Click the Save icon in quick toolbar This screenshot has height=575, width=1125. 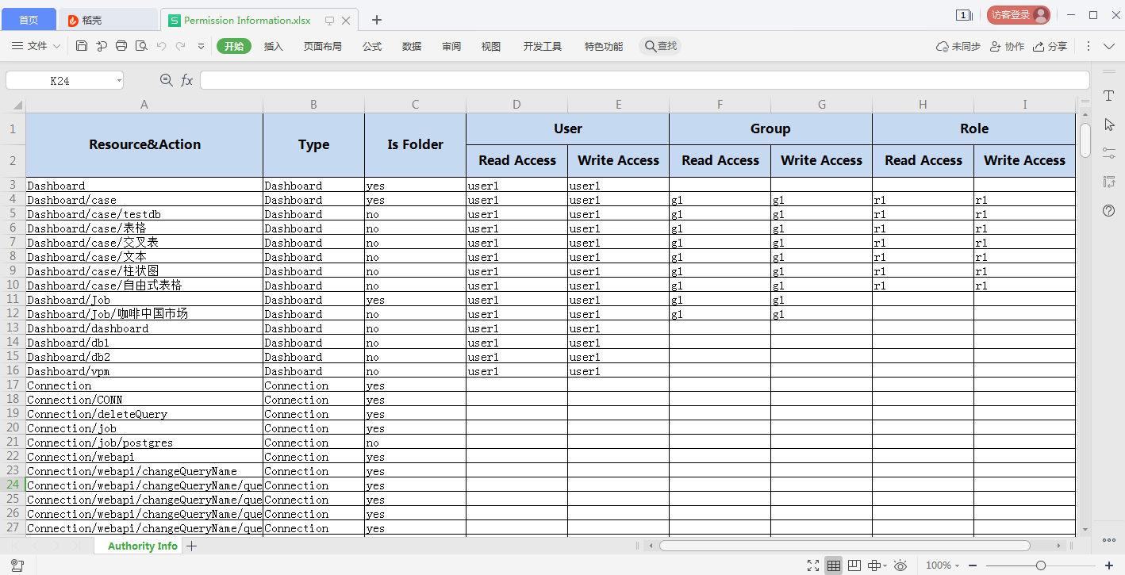coord(82,46)
